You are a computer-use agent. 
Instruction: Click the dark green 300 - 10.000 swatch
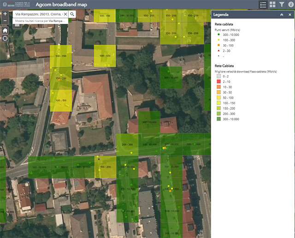(x=218, y=119)
